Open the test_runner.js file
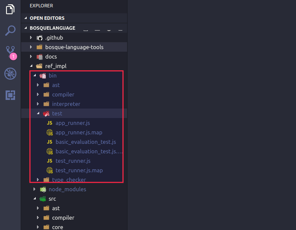The height and width of the screenshot is (230, 296). point(73,161)
